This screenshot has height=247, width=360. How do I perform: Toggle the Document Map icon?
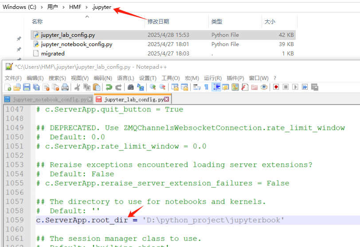tap(235, 87)
